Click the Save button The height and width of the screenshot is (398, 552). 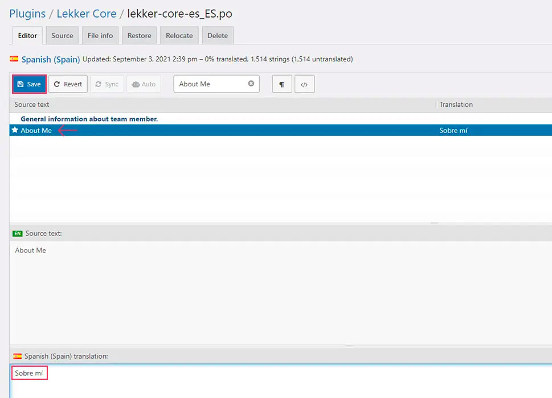(x=29, y=84)
